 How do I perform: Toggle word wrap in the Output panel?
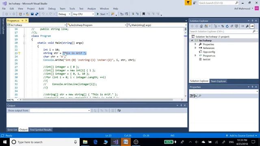(x=119, y=111)
